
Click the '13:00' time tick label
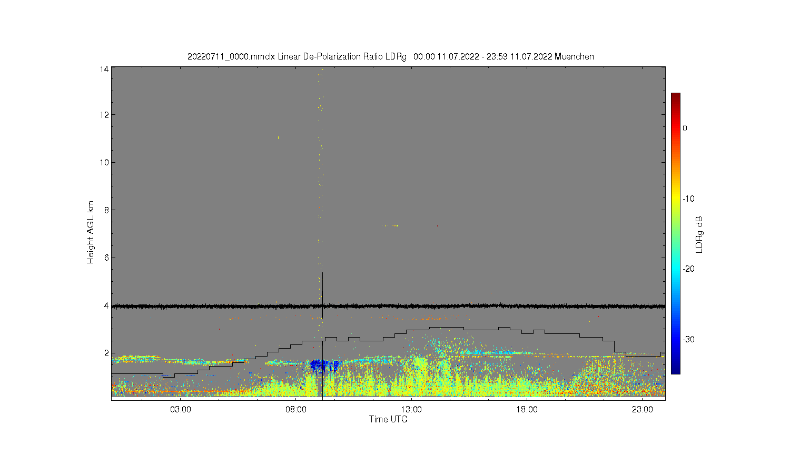coord(411,410)
